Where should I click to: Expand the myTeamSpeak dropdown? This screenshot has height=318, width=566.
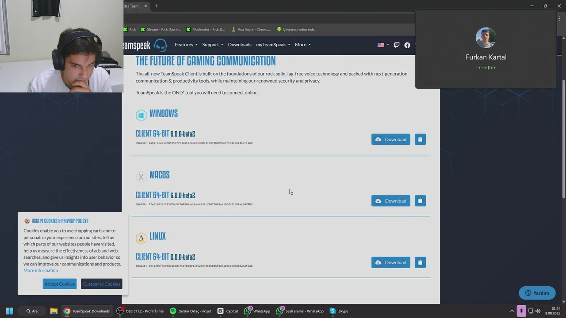273,45
